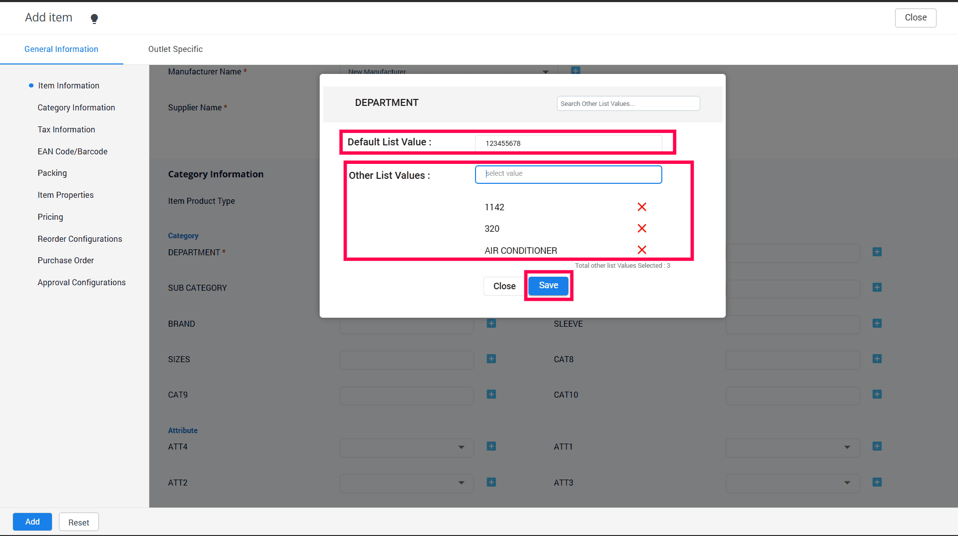The width and height of the screenshot is (958, 536).
Task: Click the SLEEVE input field
Action: coord(793,325)
